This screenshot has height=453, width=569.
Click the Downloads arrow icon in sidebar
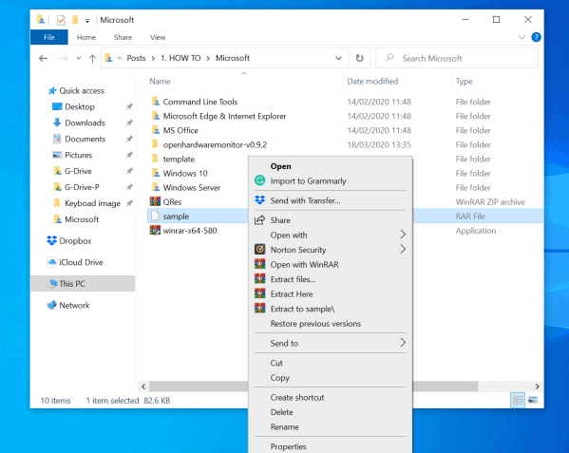point(57,123)
